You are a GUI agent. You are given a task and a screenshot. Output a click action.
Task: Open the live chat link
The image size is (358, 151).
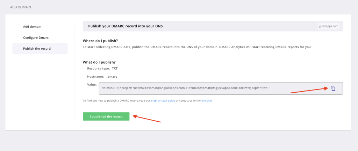pyautogui.click(x=207, y=101)
